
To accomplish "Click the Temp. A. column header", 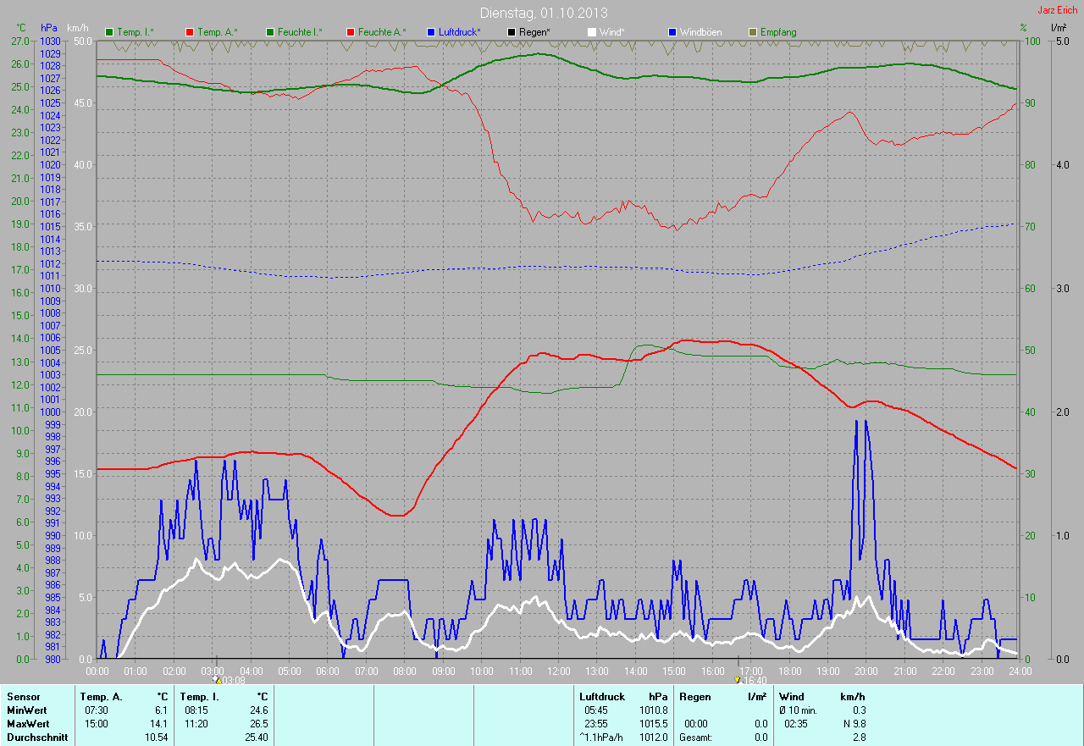I will pos(101,697).
